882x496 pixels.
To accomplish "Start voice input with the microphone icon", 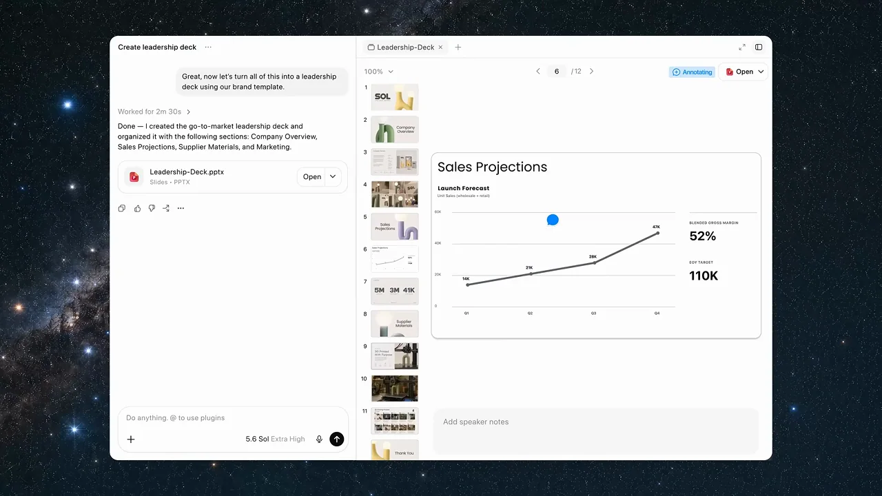I will [319, 439].
